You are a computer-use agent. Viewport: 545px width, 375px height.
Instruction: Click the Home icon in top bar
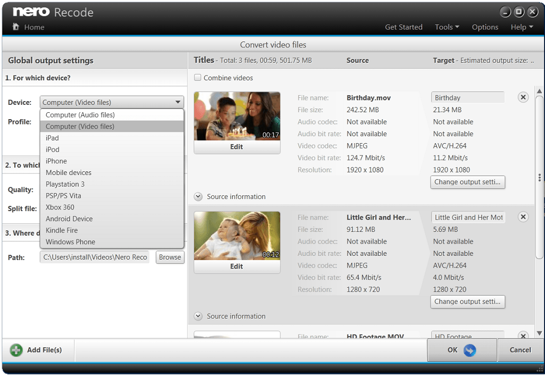pyautogui.click(x=16, y=27)
